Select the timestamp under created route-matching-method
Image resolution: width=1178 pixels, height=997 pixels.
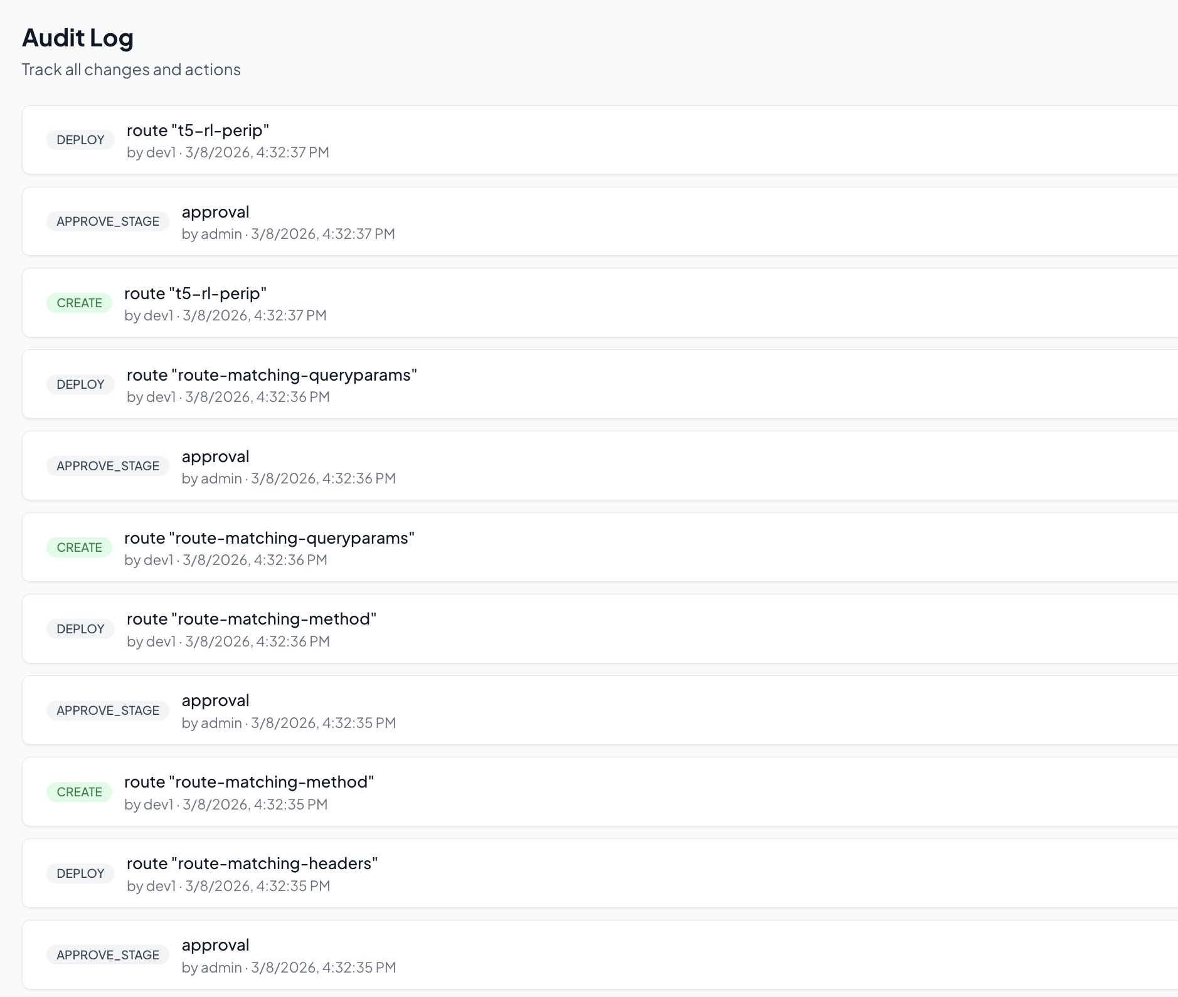coord(226,804)
